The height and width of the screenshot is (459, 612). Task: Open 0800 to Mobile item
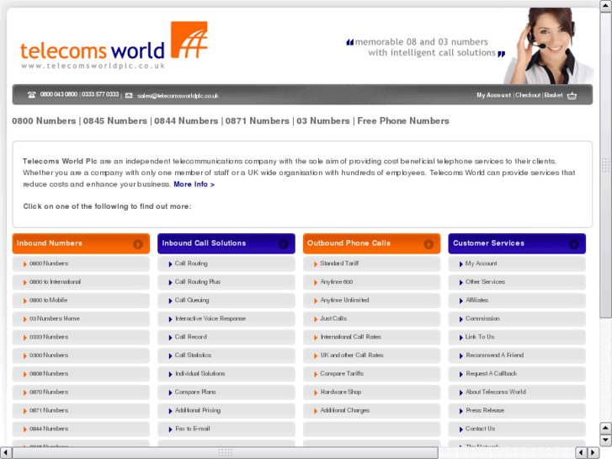[x=81, y=301]
